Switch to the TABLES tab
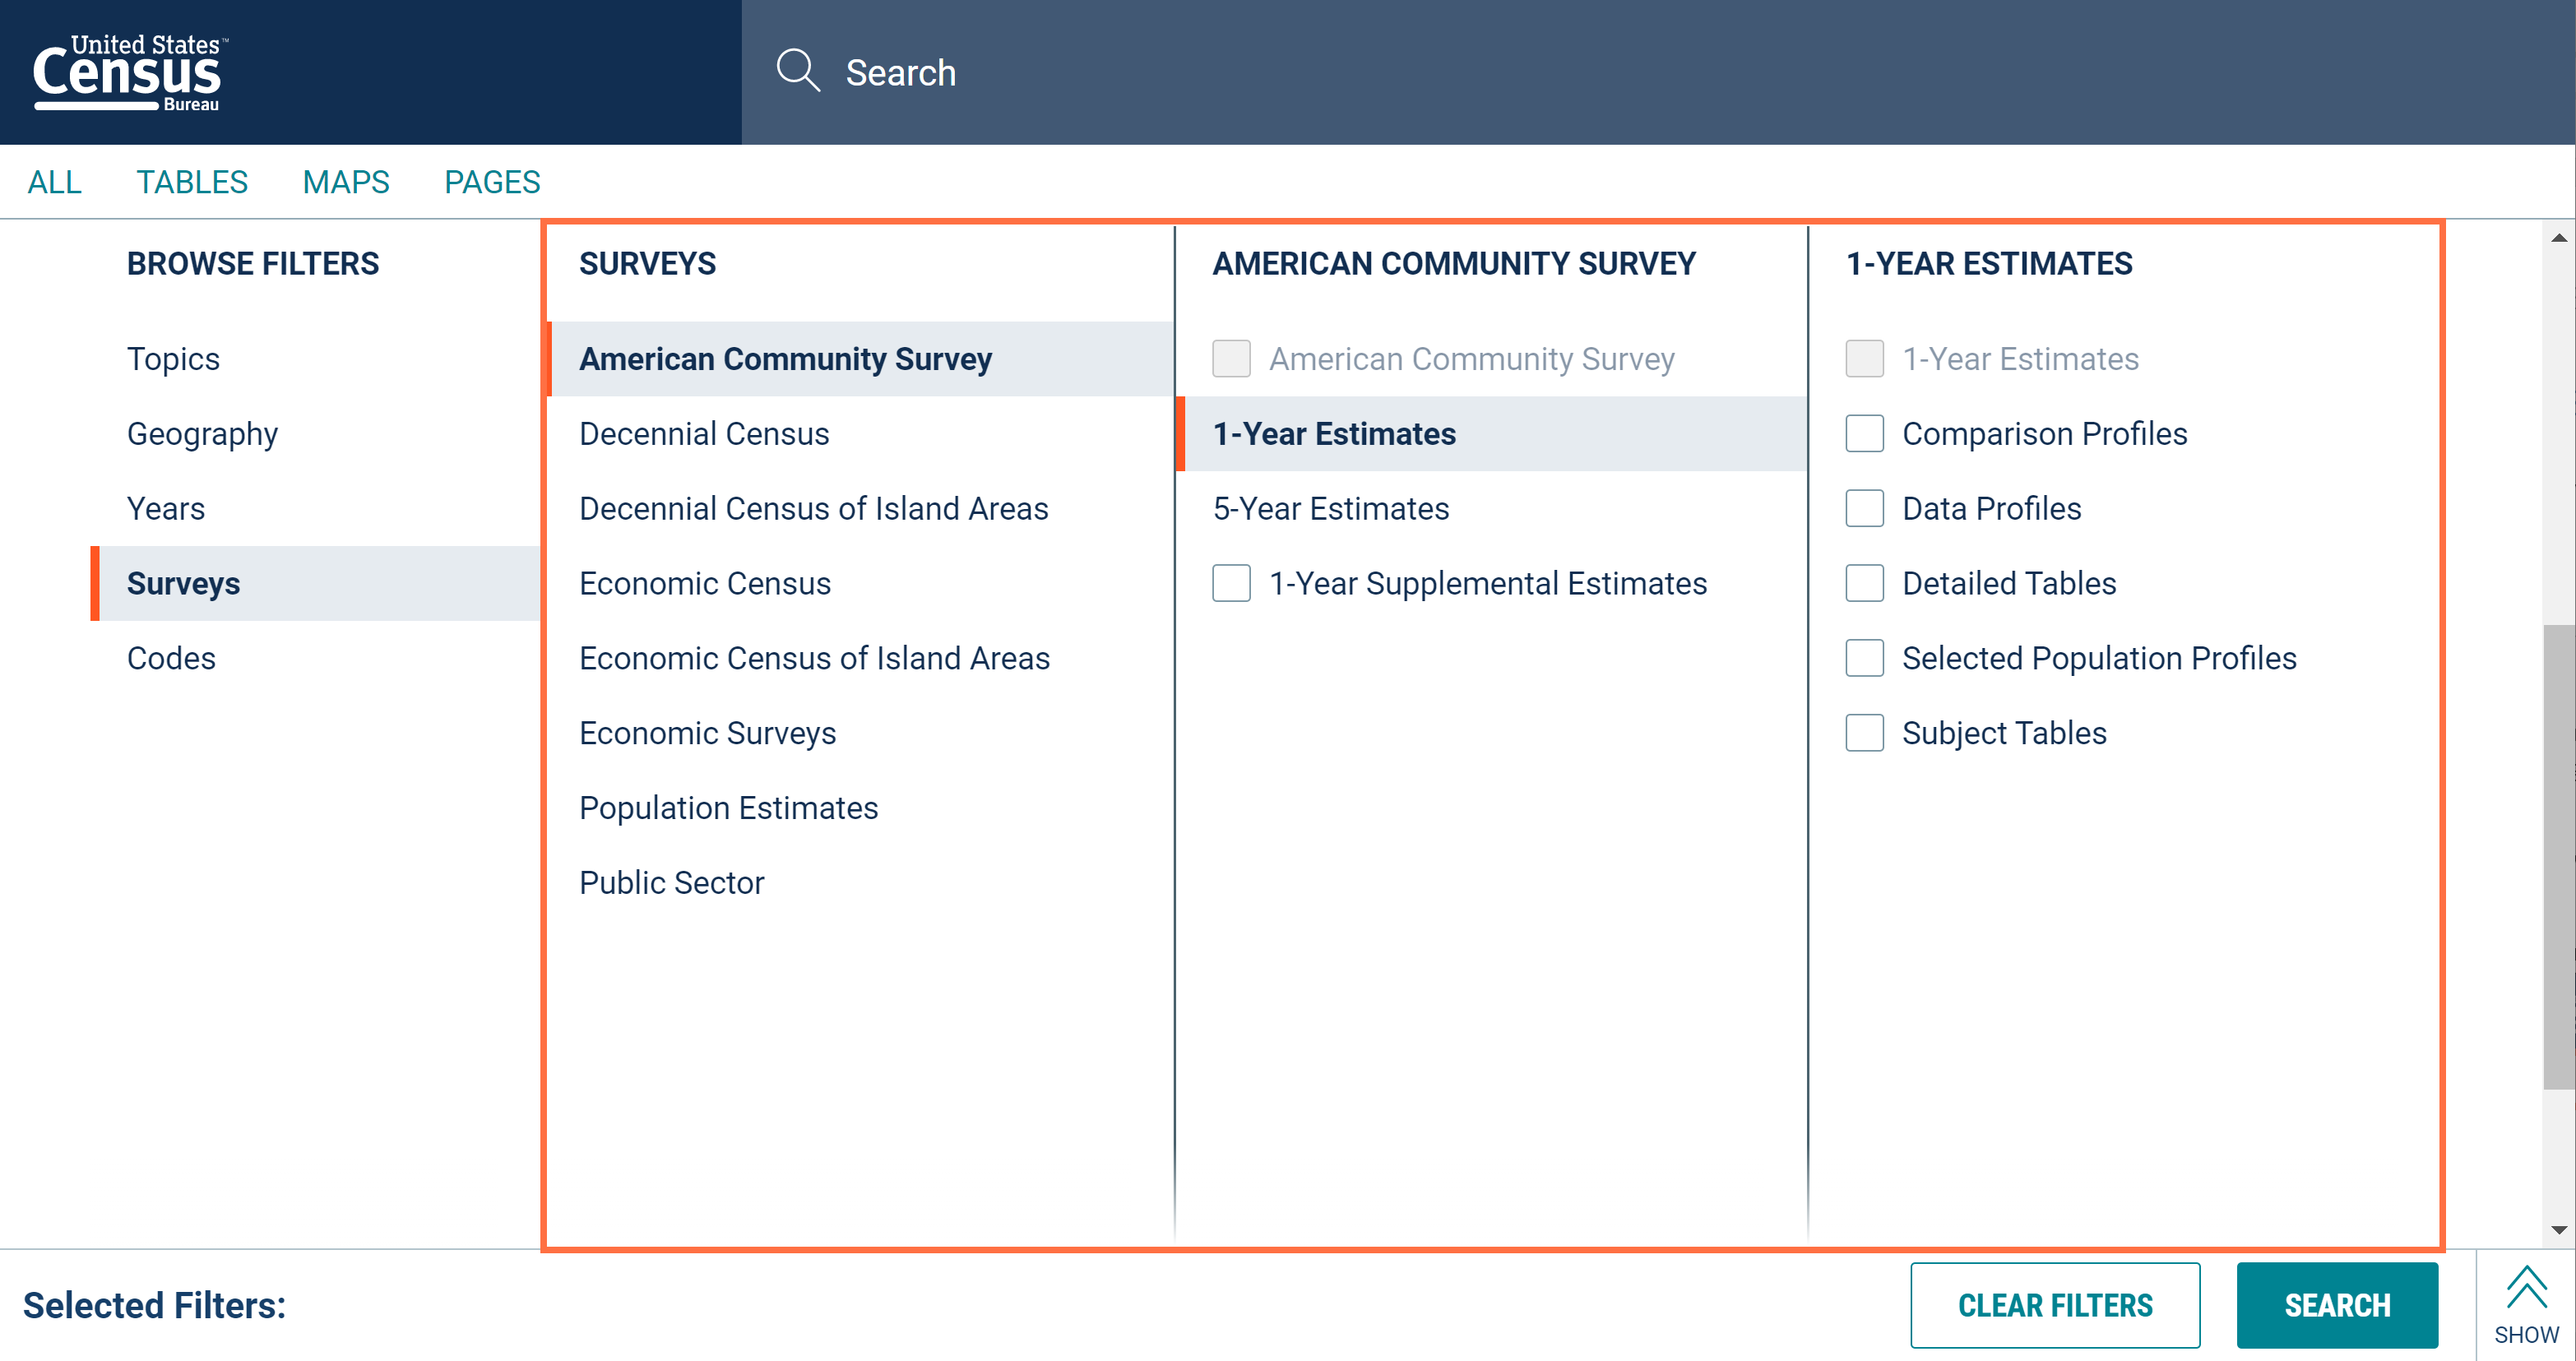Image resolution: width=2576 pixels, height=1361 pixels. (x=192, y=182)
